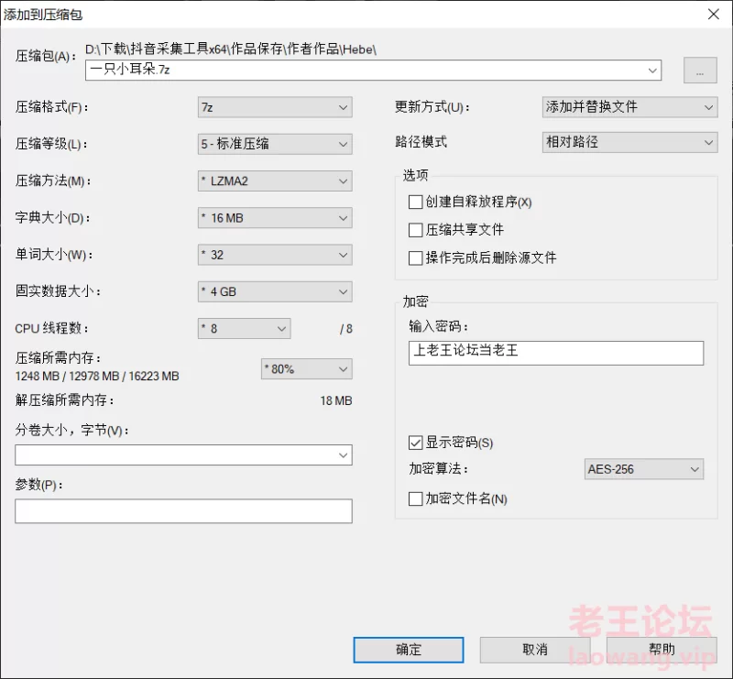Click the 参数(P) input field
733x679 pixels.
point(184,511)
